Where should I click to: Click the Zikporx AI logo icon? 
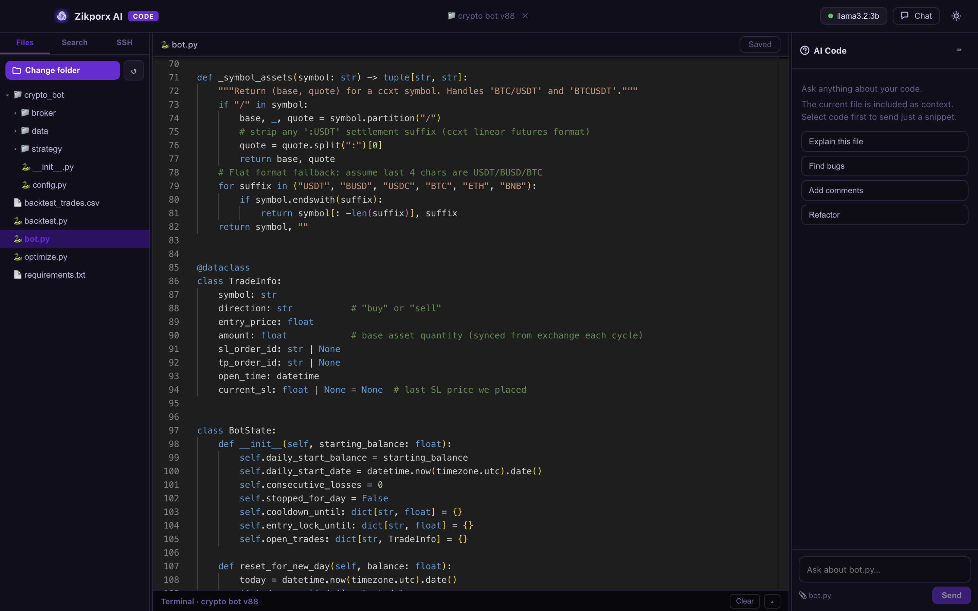(62, 16)
